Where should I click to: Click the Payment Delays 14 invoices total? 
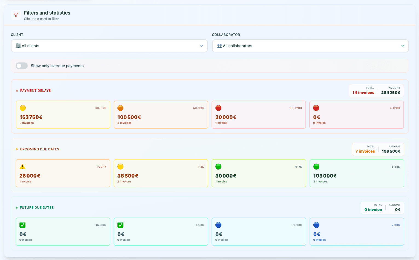[x=363, y=93]
